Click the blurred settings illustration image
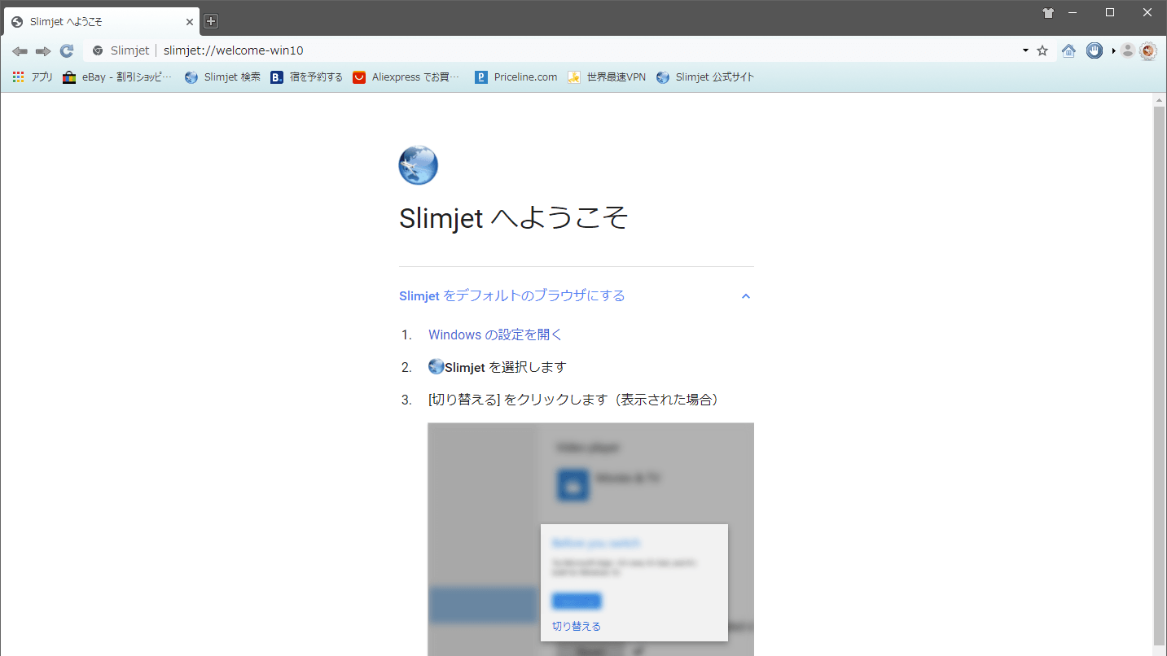The width and height of the screenshot is (1167, 656). [591, 539]
